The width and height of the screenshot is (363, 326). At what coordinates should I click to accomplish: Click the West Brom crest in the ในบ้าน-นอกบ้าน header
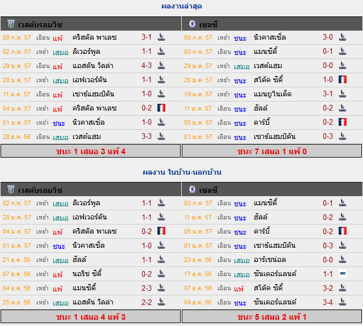pyautogui.click(x=11, y=189)
